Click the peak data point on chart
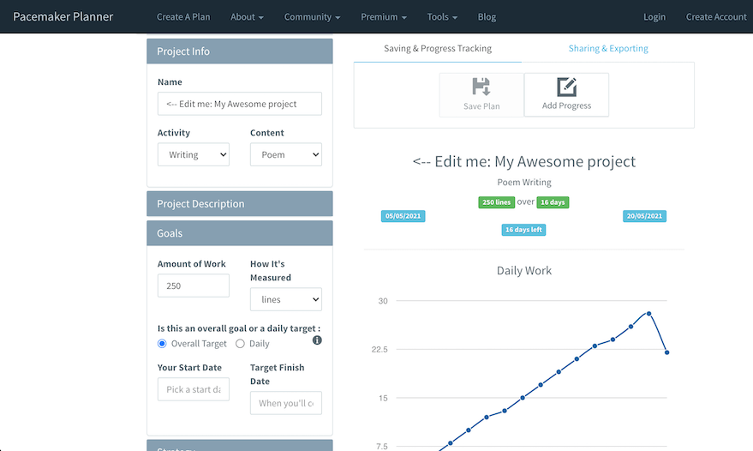This screenshot has height=451, width=753. (649, 314)
